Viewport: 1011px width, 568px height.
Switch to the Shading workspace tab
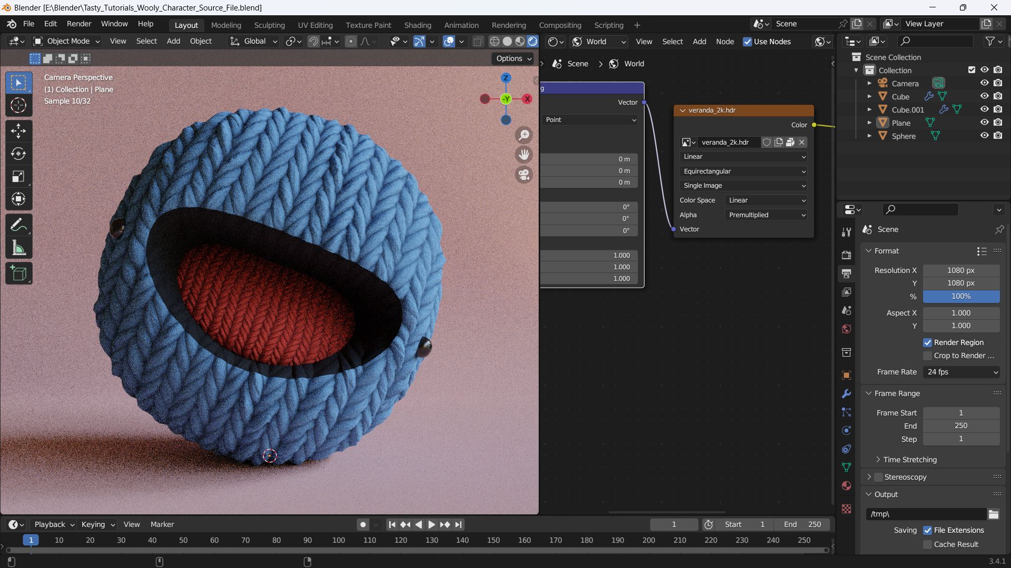418,24
